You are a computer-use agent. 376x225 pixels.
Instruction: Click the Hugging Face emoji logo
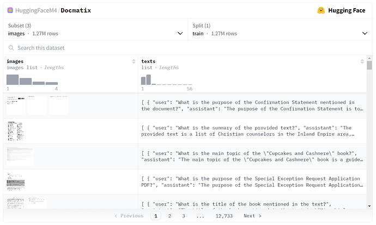click(x=321, y=10)
